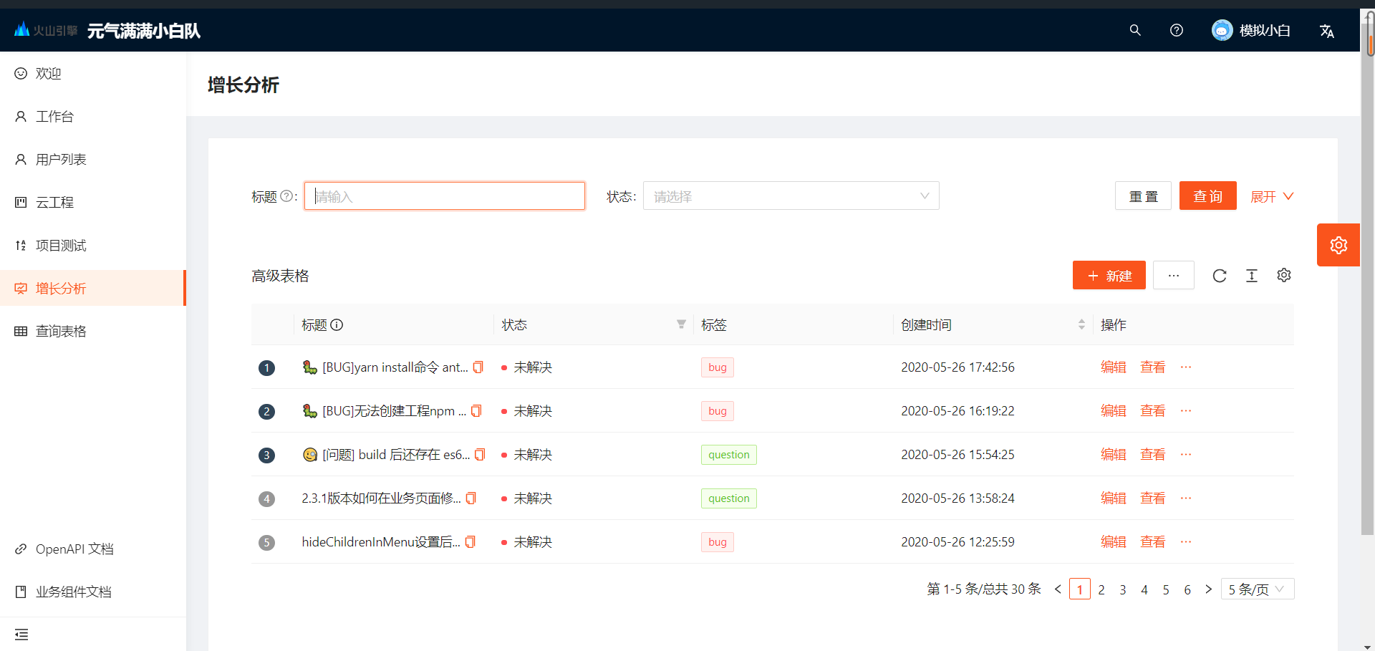Open column settings via the table gear icon

pos(1284,275)
